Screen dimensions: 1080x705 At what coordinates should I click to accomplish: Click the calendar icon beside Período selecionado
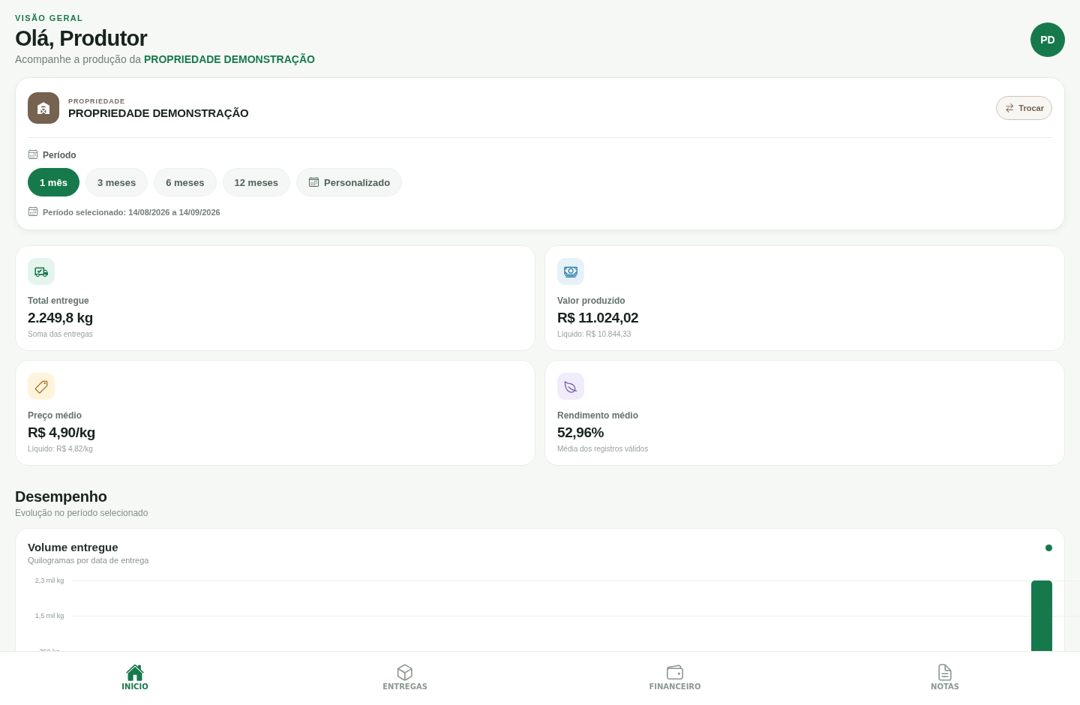tap(33, 211)
